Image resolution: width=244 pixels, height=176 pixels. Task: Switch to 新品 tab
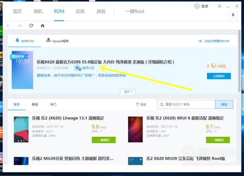tap(35, 104)
